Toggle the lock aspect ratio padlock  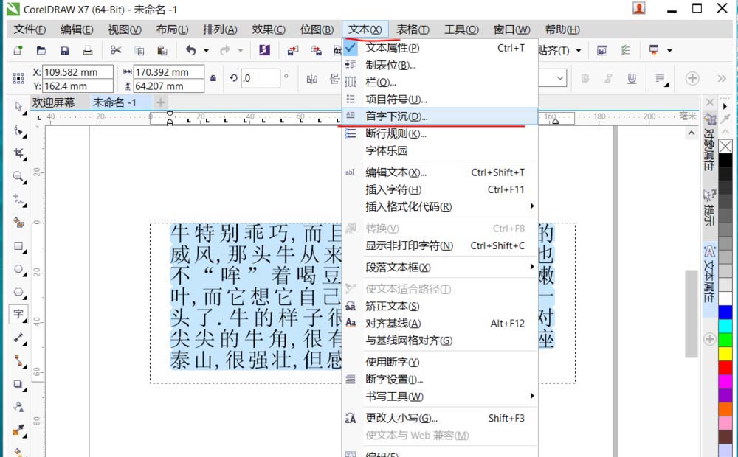click(x=213, y=77)
